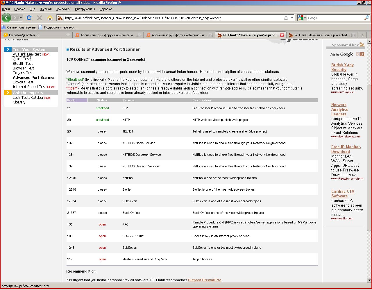Open a new tab with the plus button
This screenshot has height=290, width=372.
coord(362,35)
